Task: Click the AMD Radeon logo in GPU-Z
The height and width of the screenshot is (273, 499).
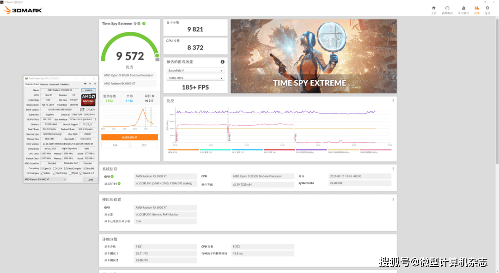Action: [88, 100]
